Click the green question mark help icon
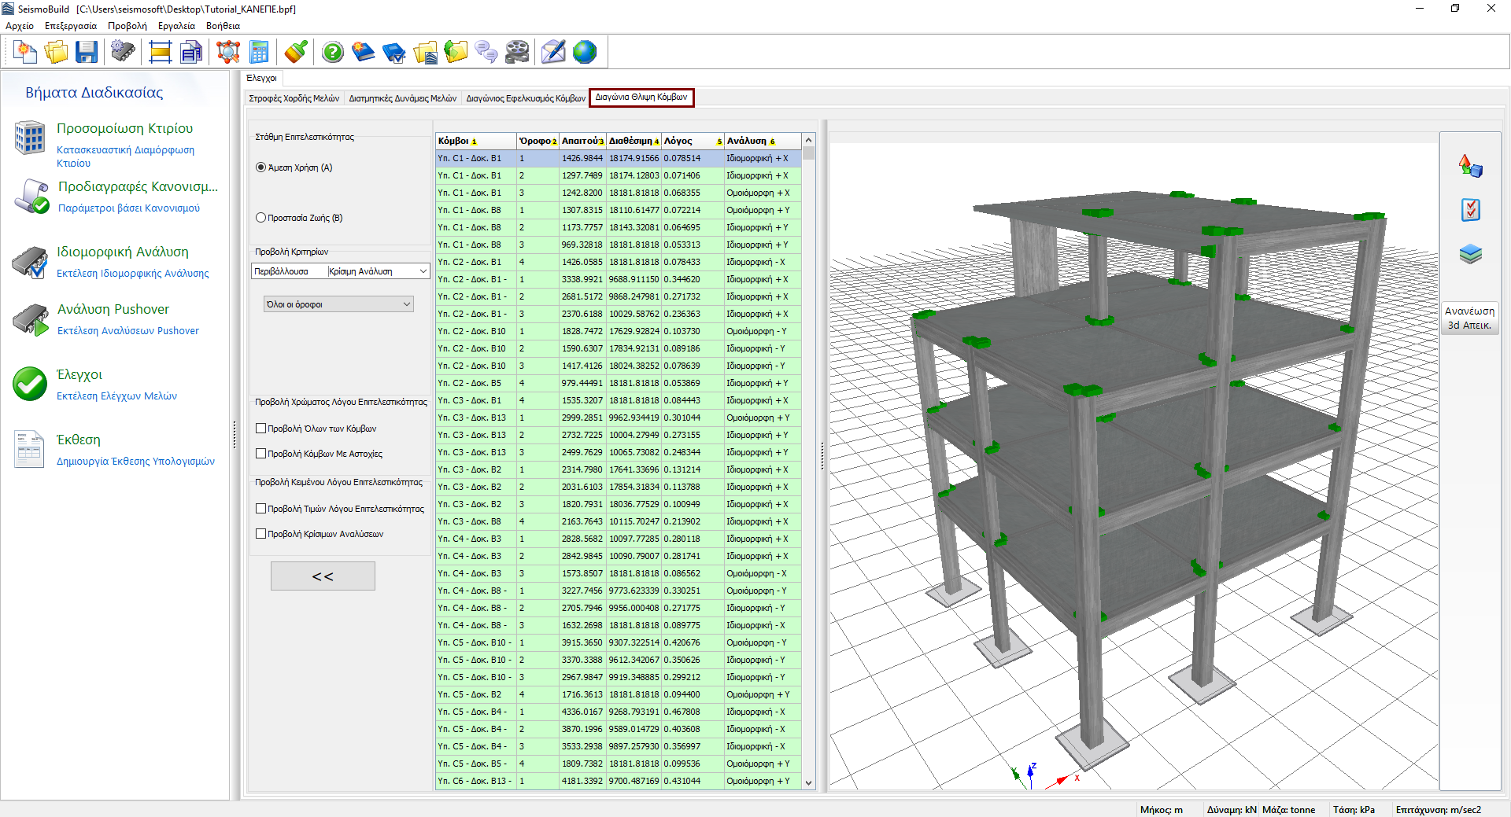1511x817 pixels. tap(333, 53)
